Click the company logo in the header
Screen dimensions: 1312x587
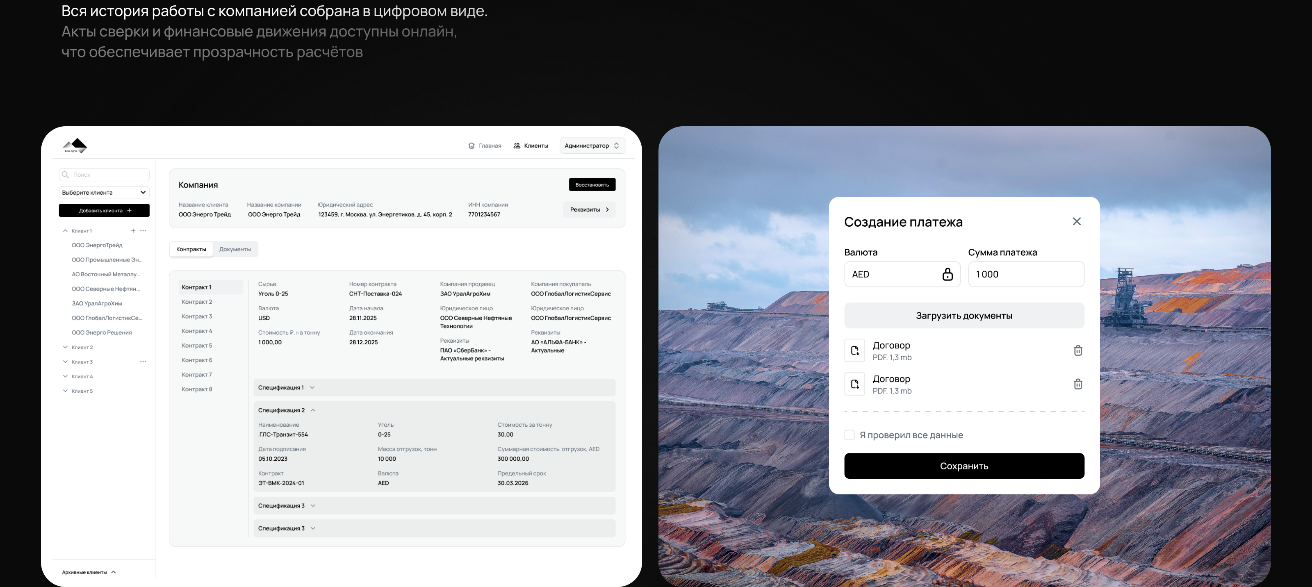[x=75, y=146]
